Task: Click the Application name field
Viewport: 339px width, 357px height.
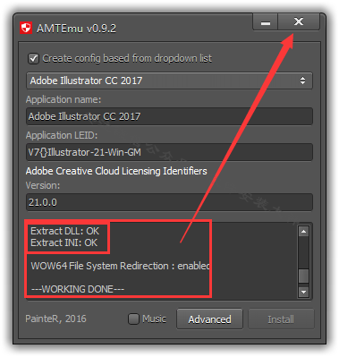Action: (169, 116)
